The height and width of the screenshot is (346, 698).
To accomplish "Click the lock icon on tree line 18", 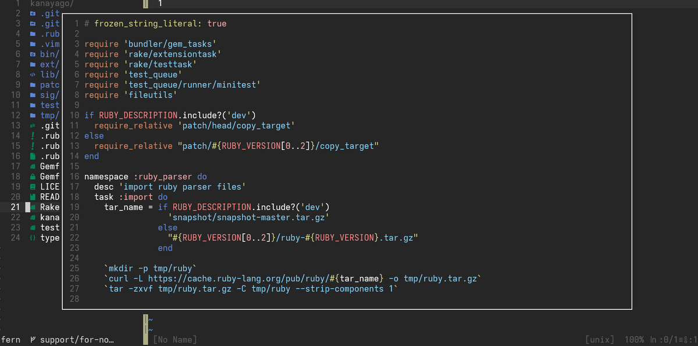I will point(33,176).
